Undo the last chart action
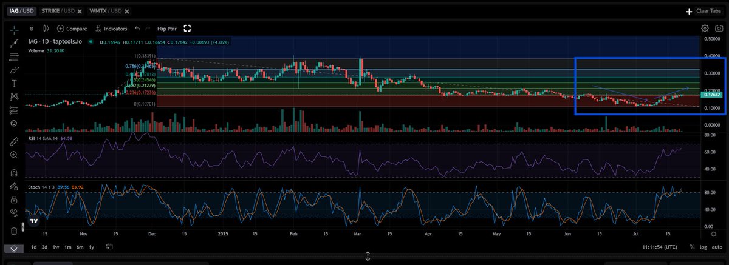Viewport: 729px width, 265px height. click(x=137, y=29)
